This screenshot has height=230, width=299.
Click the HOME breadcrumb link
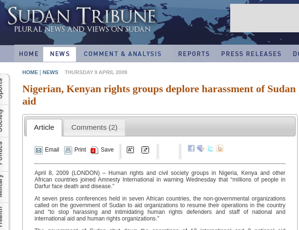[30, 72]
